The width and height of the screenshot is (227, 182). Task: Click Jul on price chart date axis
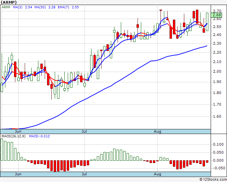[x=84, y=131]
